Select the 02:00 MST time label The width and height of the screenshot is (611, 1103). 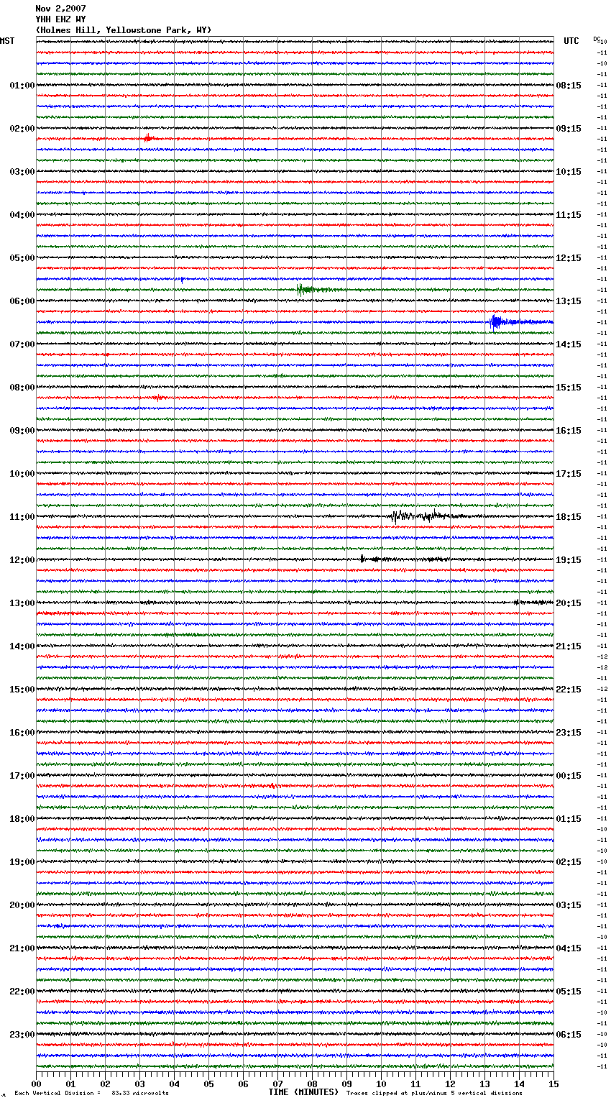pos(22,129)
